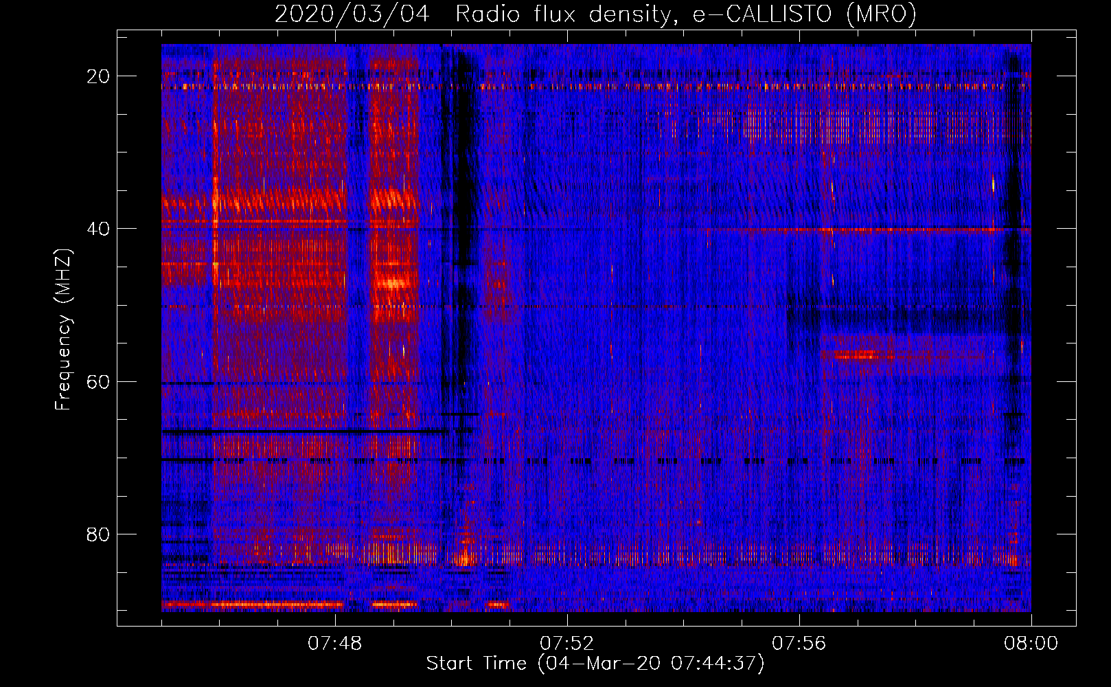Click the '07:48' time tick label
Screen dimensions: 1111x687
(335, 644)
